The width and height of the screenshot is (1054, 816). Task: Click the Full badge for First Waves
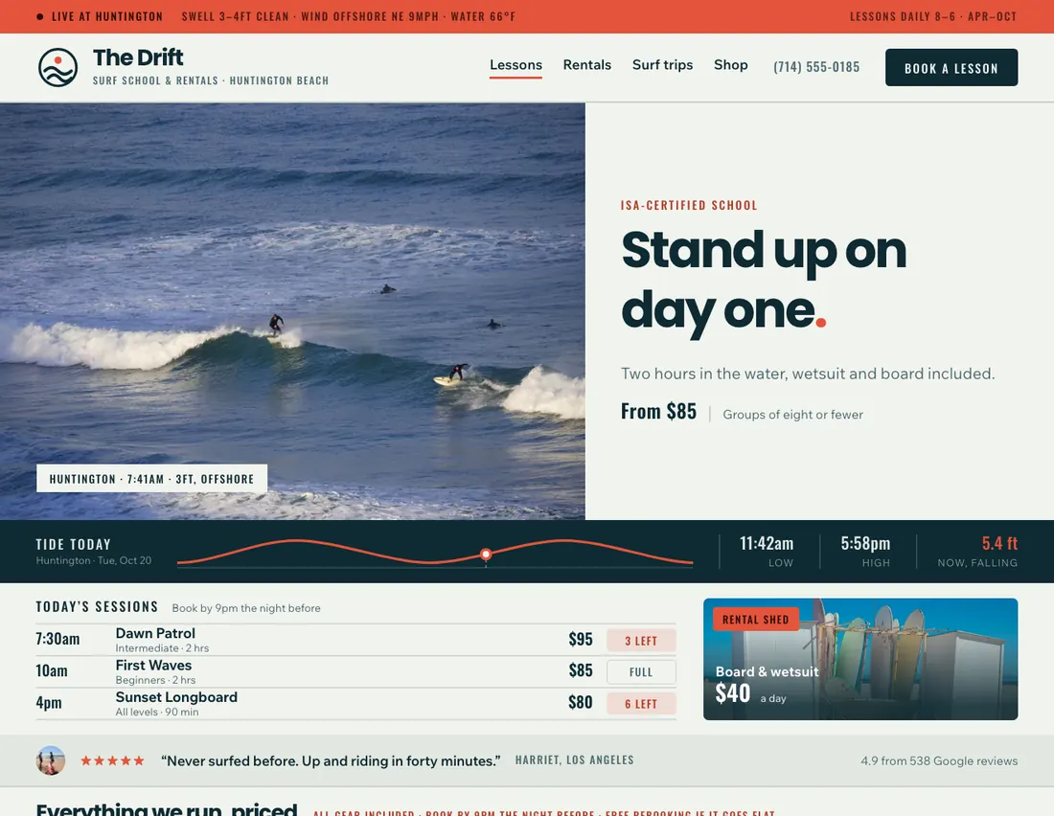coord(641,672)
